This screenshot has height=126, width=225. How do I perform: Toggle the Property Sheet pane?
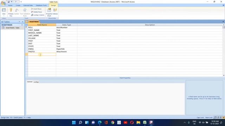pyautogui.click(x=49, y=12)
